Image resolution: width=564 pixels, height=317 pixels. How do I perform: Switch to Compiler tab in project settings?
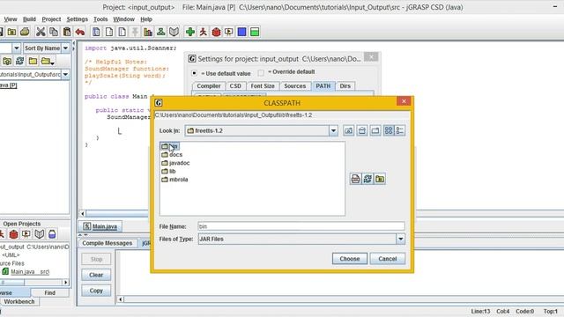(209, 86)
